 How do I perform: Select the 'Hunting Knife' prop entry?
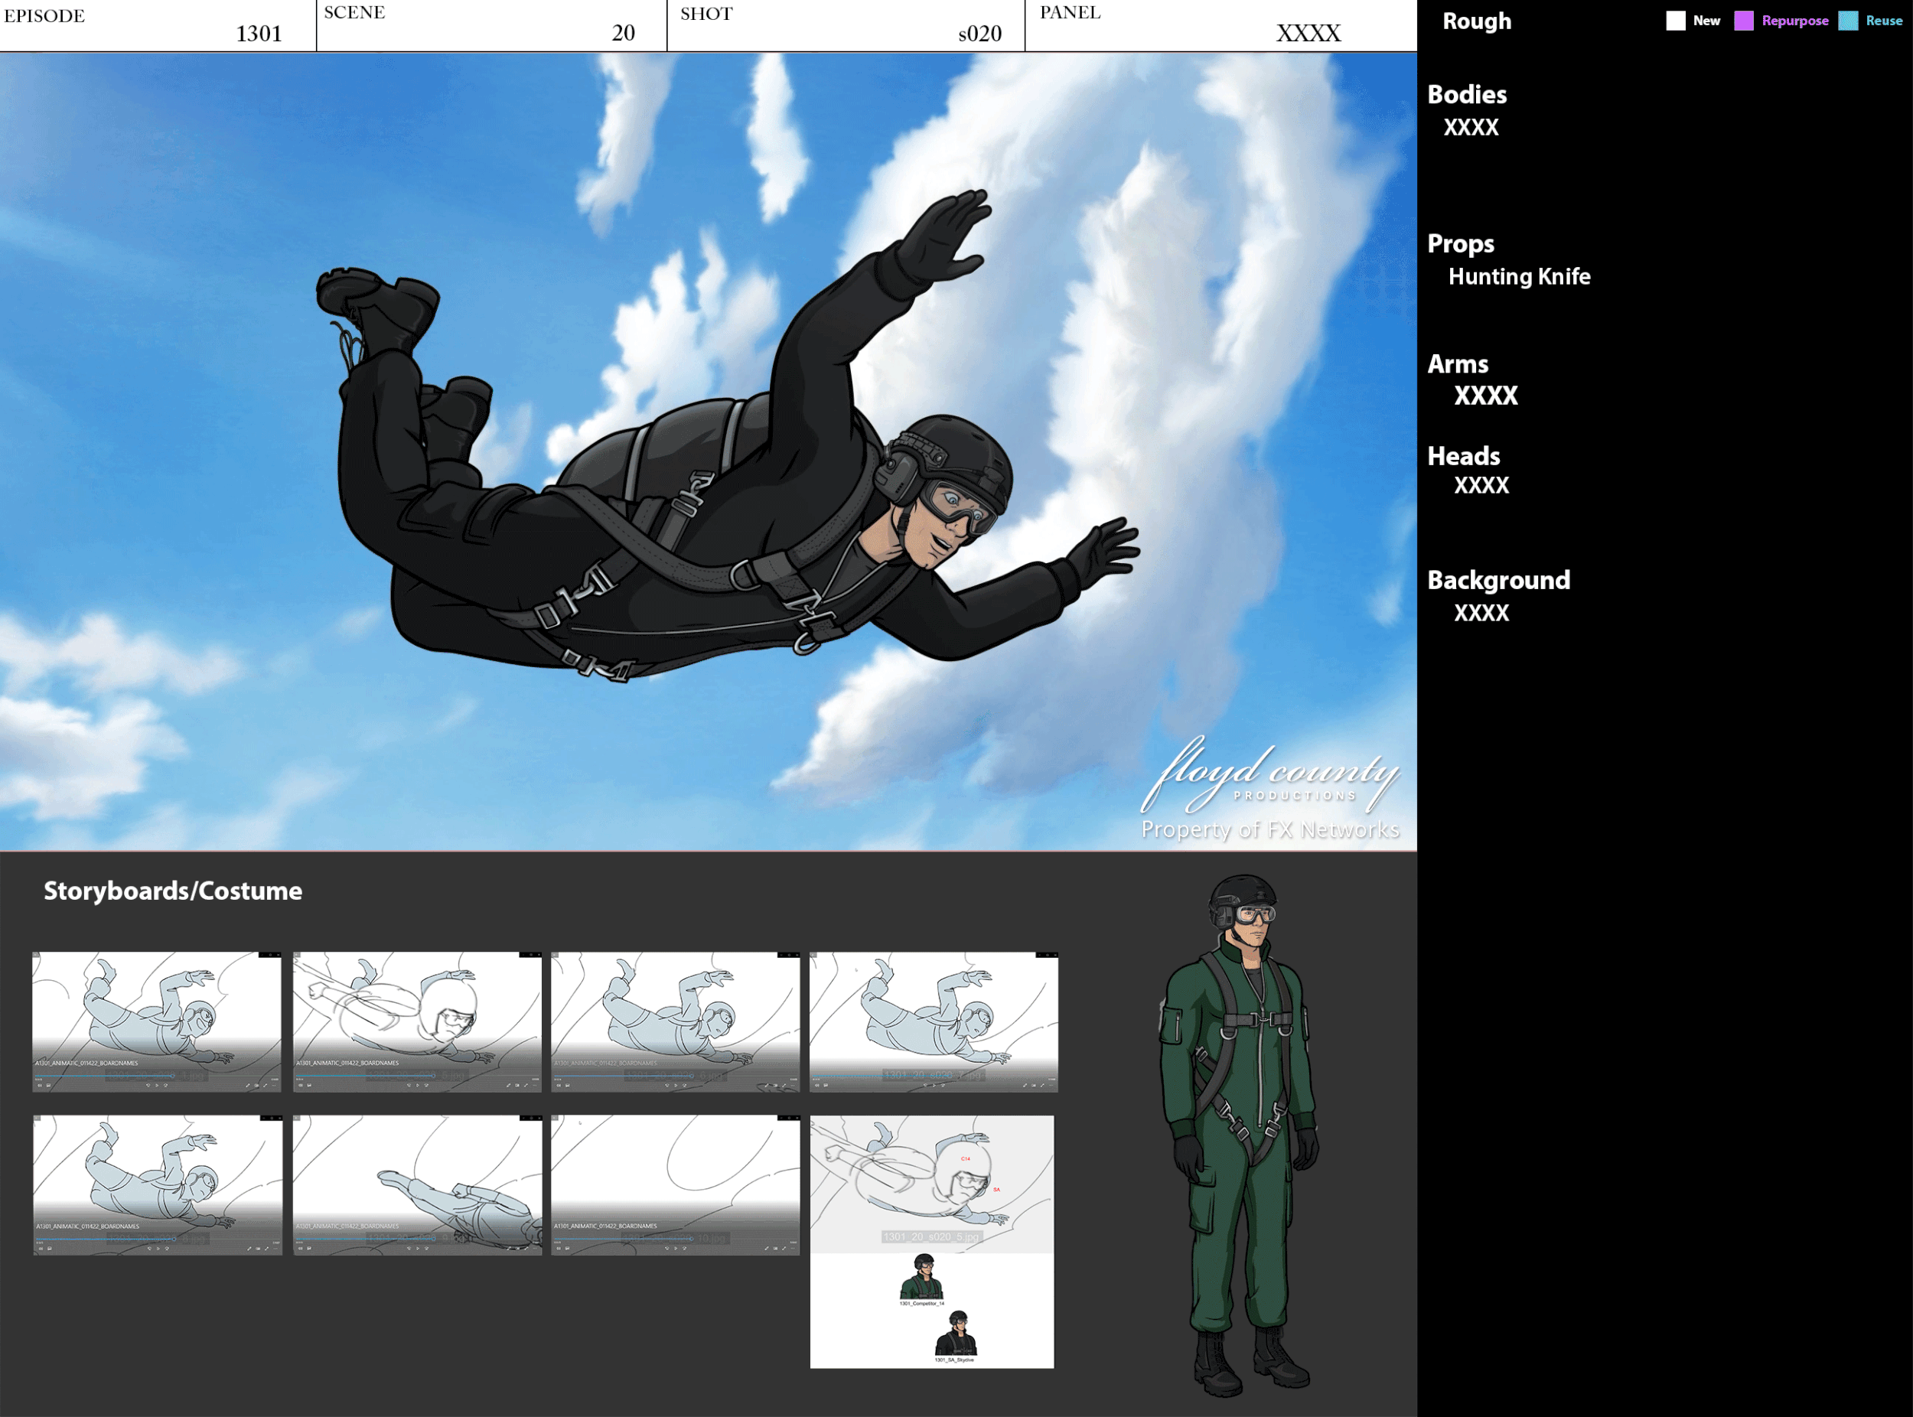click(1519, 276)
